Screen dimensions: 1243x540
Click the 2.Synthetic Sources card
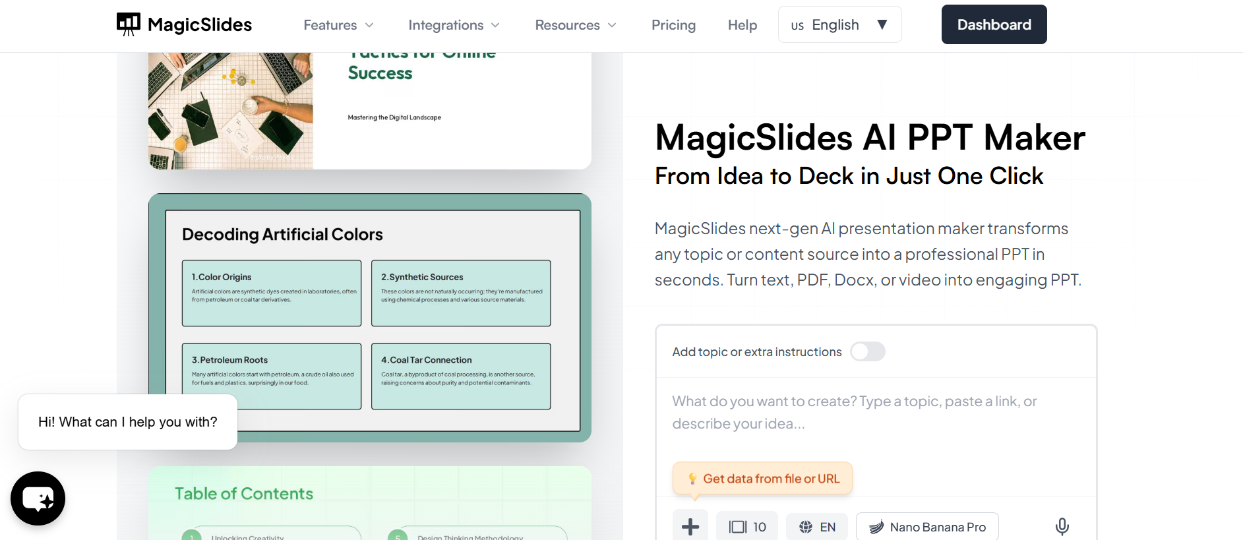tap(461, 293)
